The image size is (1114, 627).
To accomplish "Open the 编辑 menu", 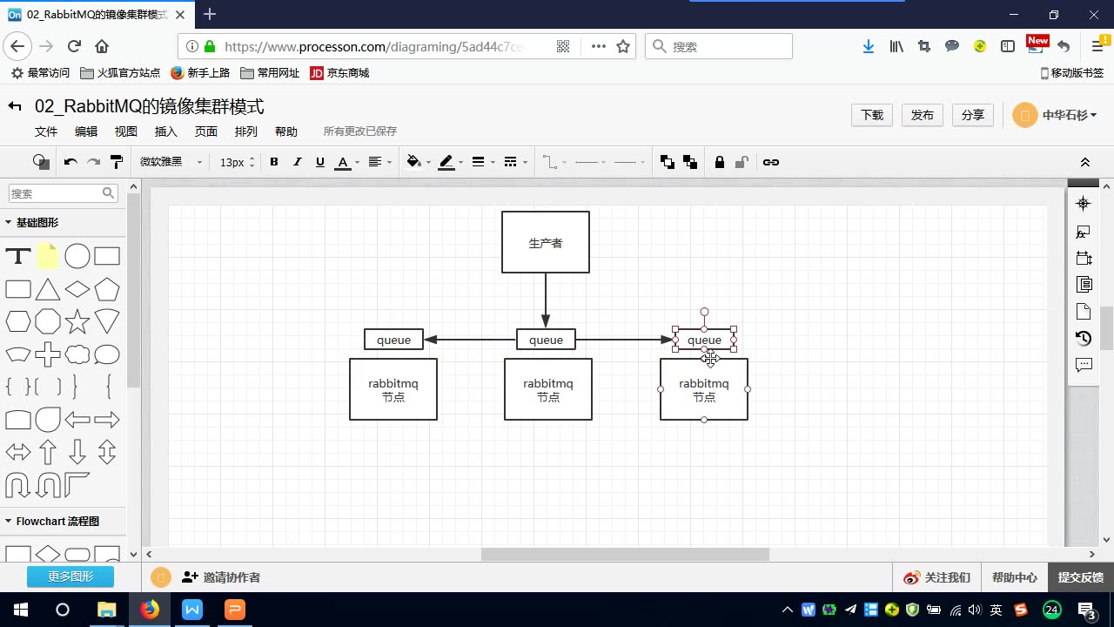I will (x=86, y=131).
